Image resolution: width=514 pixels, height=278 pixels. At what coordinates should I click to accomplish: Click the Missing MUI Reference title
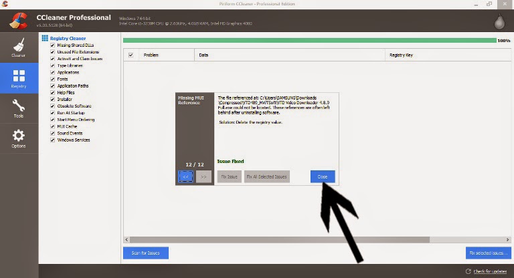pos(191,100)
